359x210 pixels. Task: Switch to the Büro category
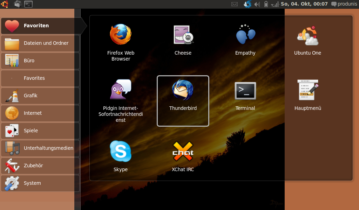click(x=40, y=61)
